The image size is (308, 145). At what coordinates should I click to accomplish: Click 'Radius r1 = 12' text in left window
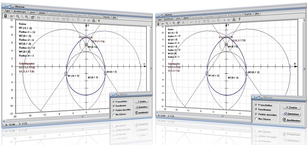(x=27, y=32)
